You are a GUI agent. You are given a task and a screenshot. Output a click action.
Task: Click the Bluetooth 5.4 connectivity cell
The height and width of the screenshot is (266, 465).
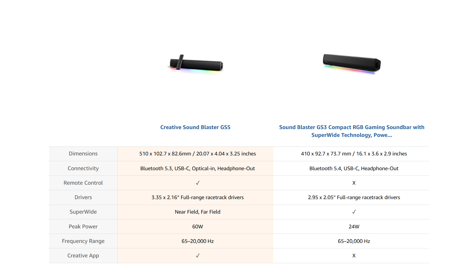point(354,168)
